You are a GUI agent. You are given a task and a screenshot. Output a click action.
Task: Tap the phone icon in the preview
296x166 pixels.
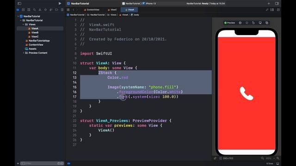coord(247,94)
